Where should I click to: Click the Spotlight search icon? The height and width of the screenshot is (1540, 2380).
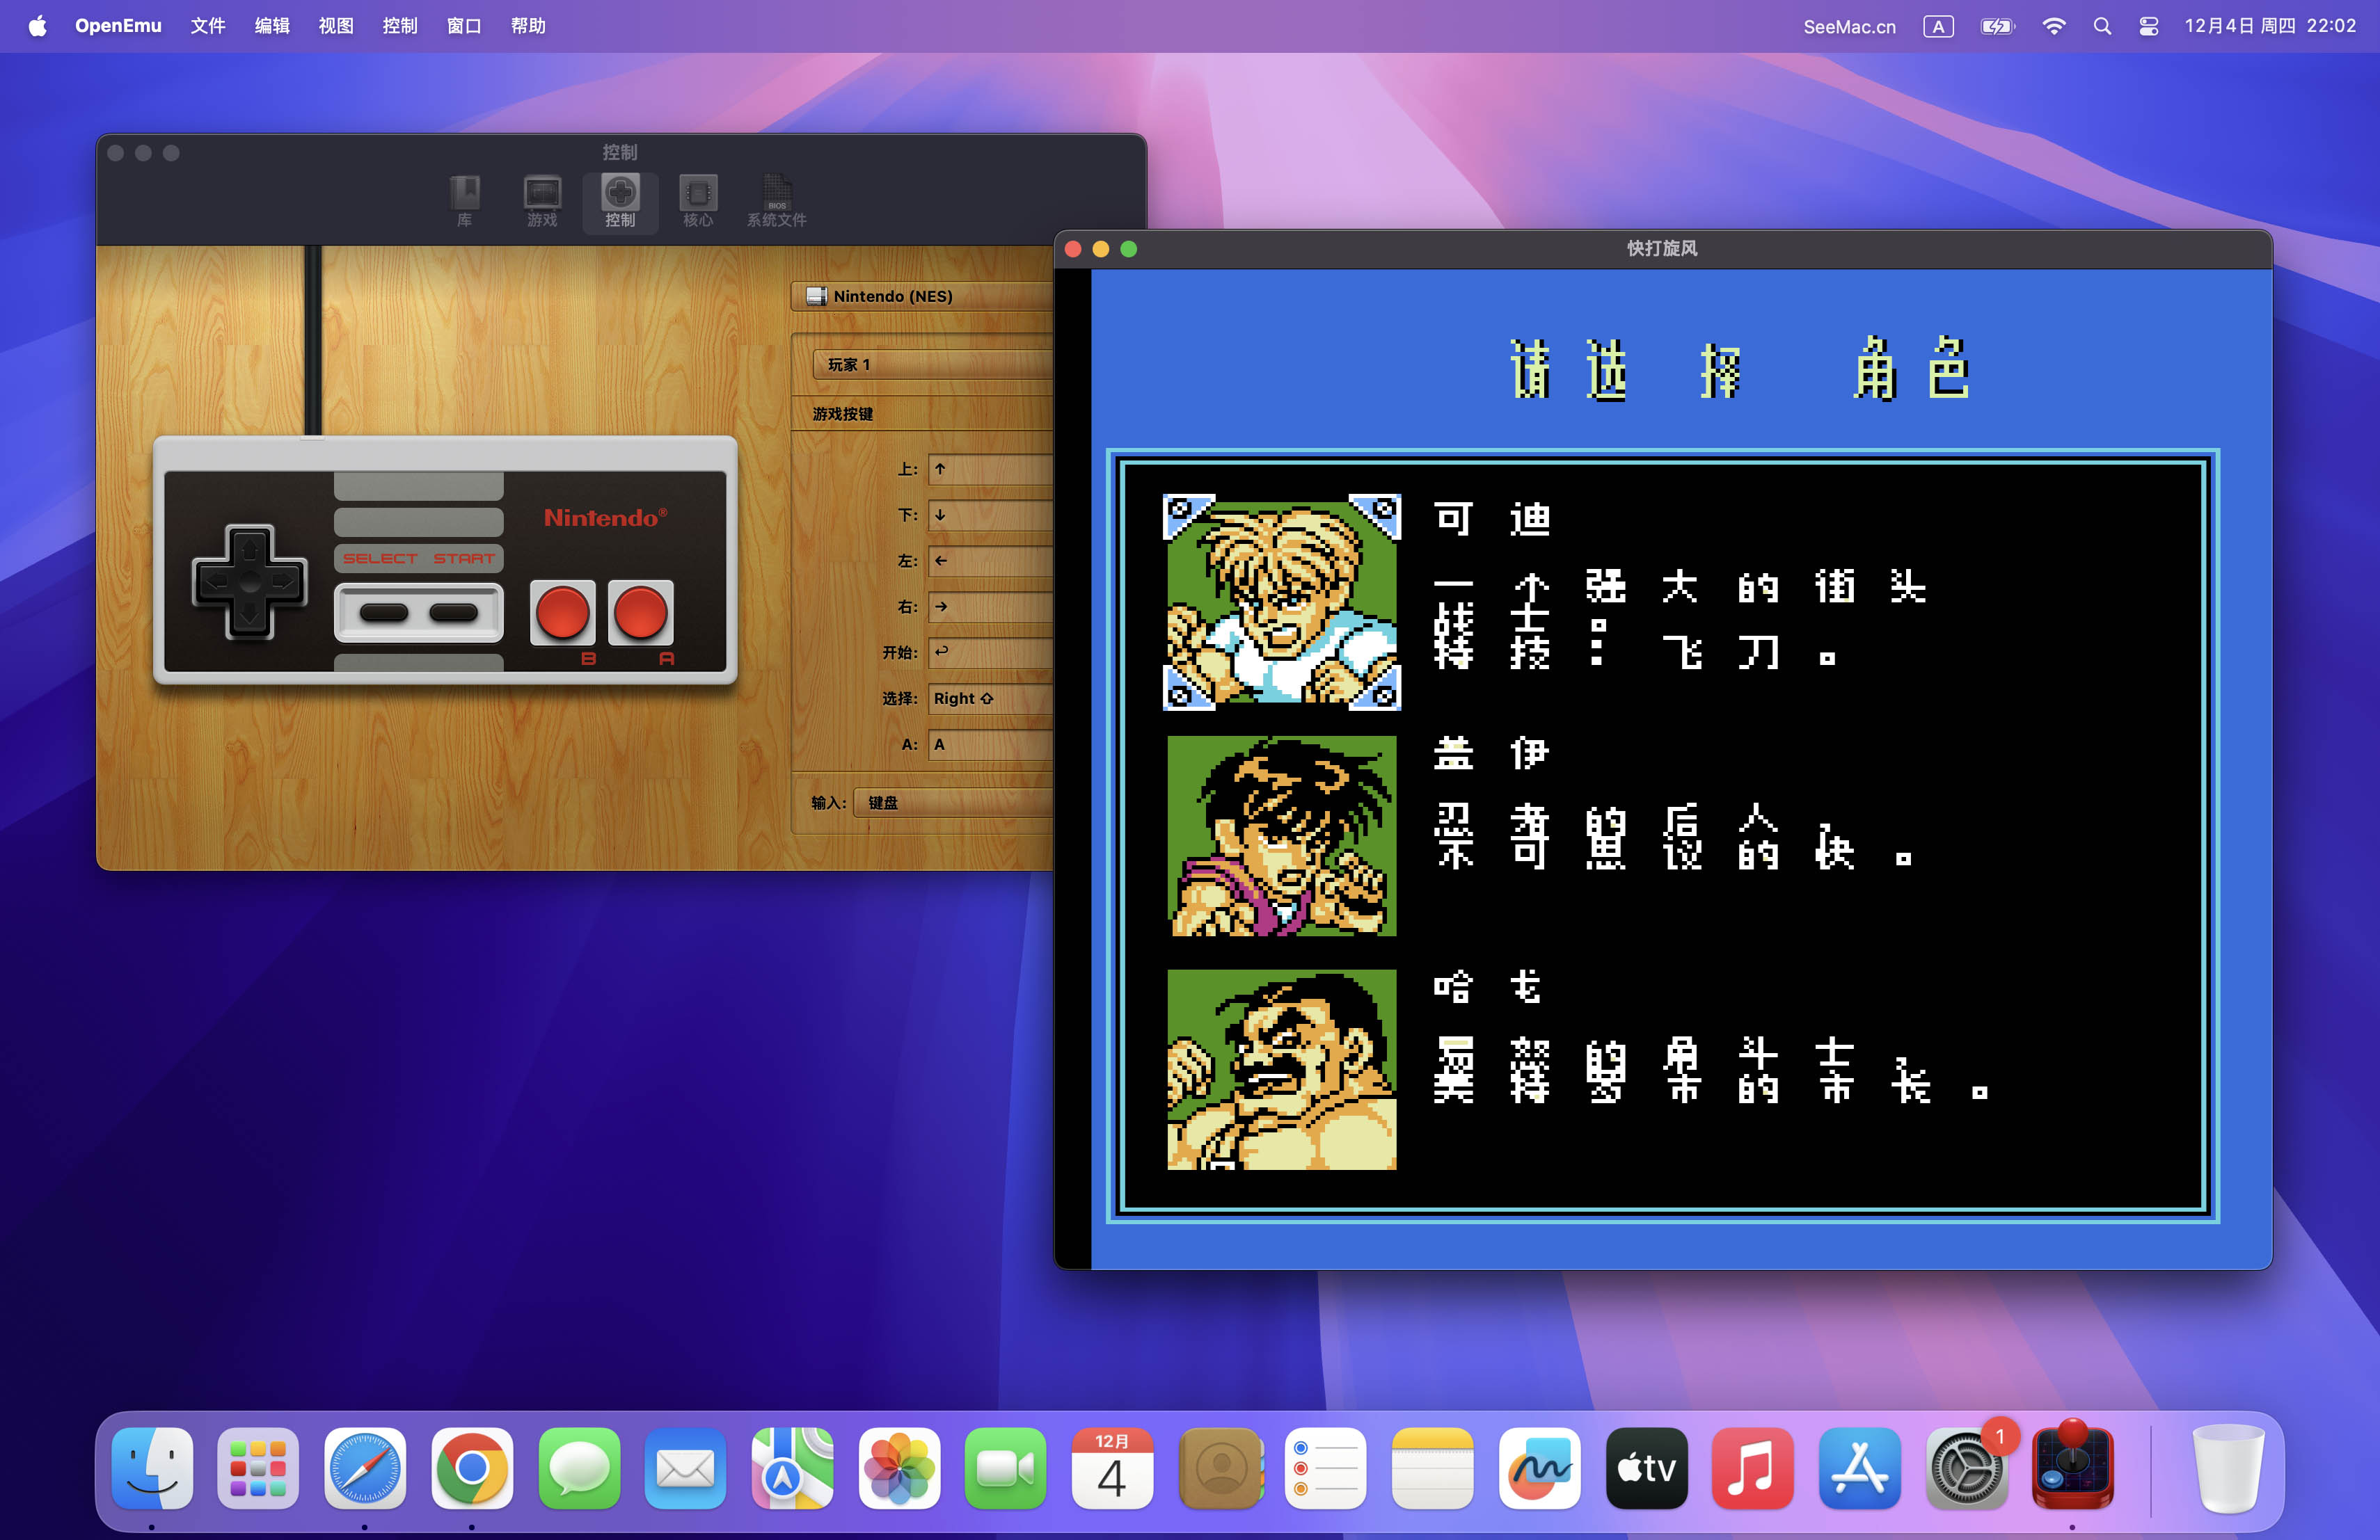click(x=2102, y=27)
